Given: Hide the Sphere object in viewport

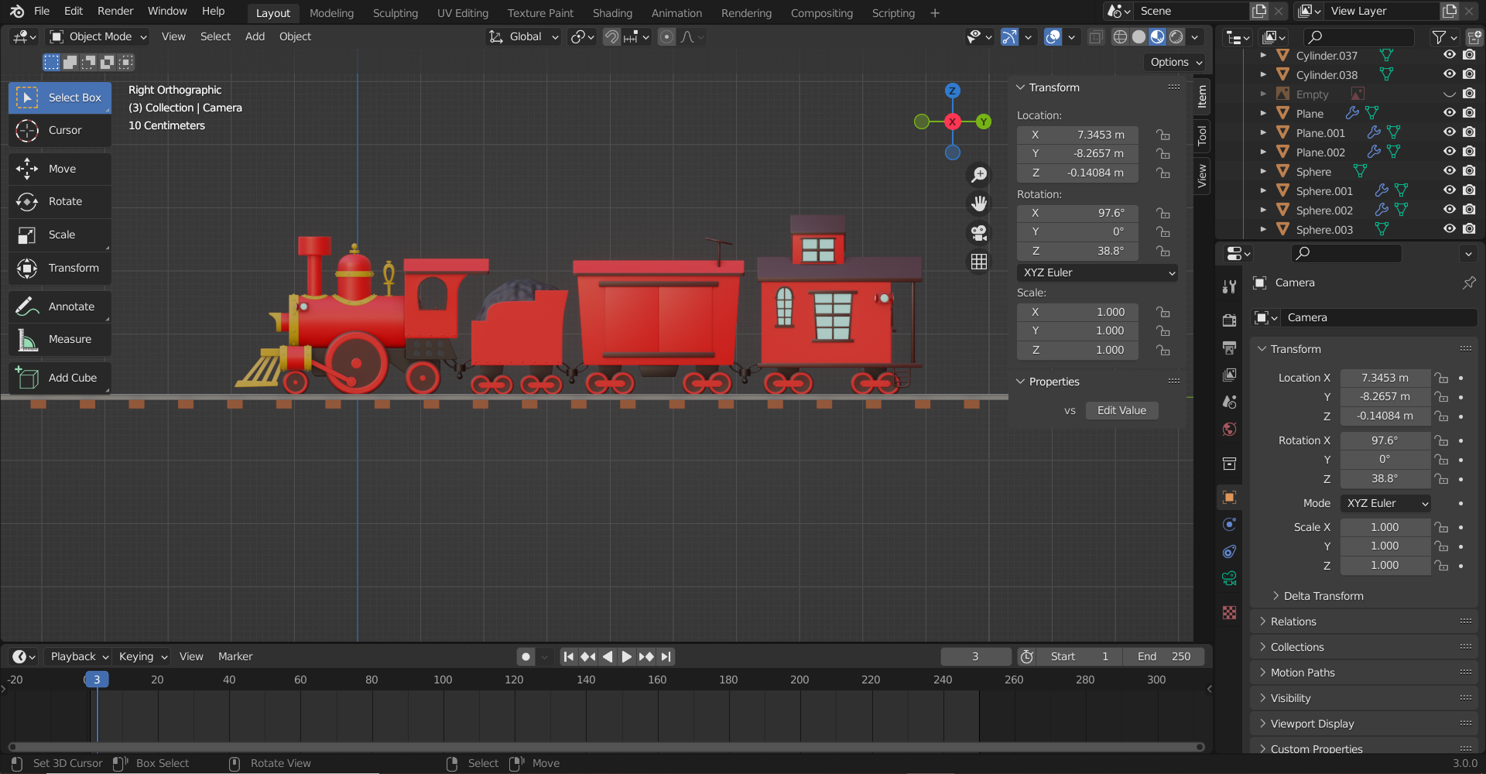Looking at the screenshot, I should (1449, 170).
